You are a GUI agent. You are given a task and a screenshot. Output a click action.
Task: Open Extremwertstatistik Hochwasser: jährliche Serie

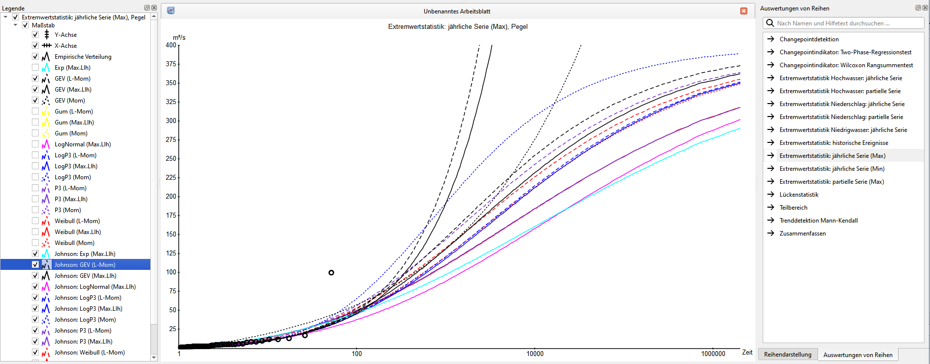point(841,78)
